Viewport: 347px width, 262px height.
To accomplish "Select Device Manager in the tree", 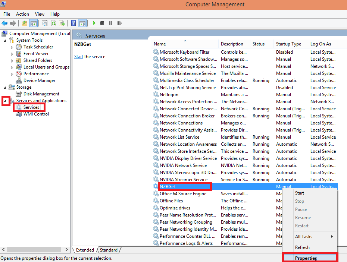I will coord(39,81).
